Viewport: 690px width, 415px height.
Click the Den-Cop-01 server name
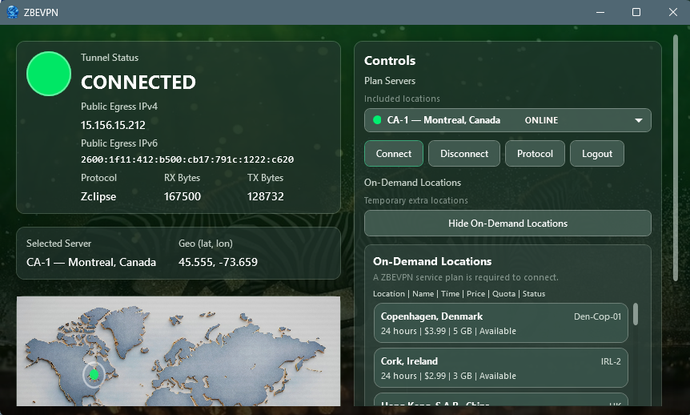coord(597,316)
